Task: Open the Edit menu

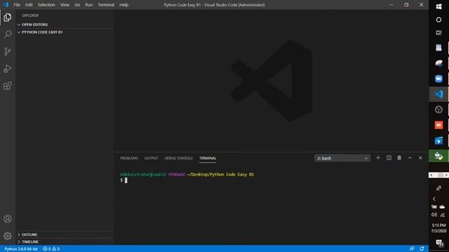Action: click(x=29, y=5)
